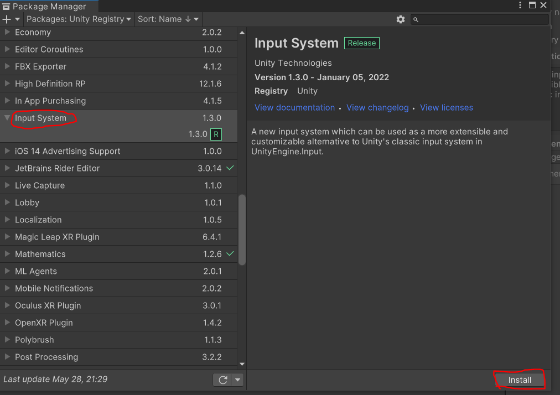Image resolution: width=560 pixels, height=395 pixels.
Task: Expand the High Definition RP versions
Action: (7, 84)
